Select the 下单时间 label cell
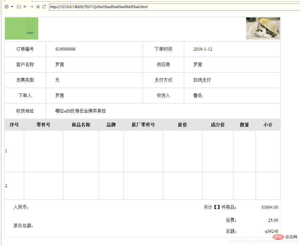 [x=163, y=49]
